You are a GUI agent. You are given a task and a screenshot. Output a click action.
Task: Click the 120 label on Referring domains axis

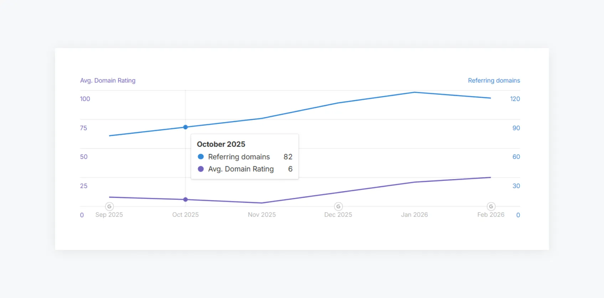click(x=515, y=99)
